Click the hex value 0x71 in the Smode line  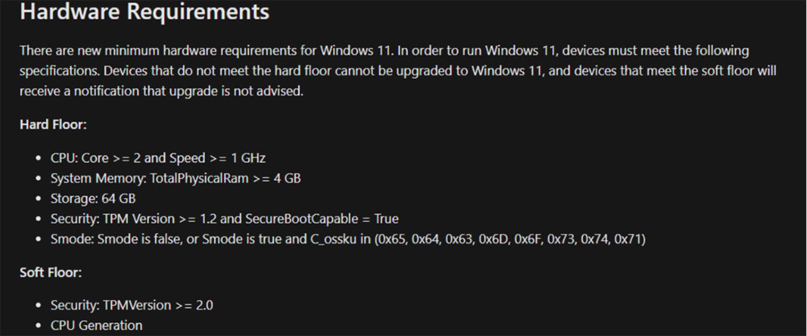tap(628, 239)
